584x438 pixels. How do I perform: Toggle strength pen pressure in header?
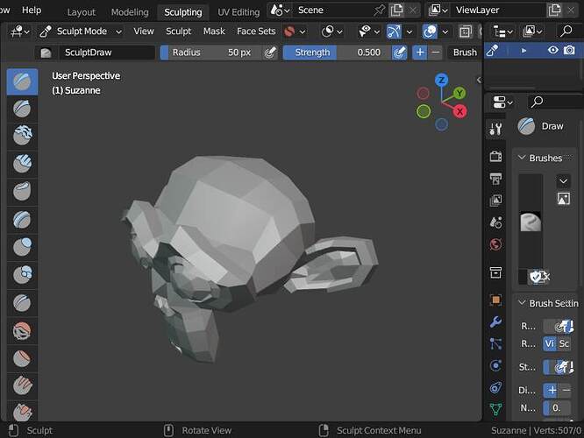(x=399, y=53)
